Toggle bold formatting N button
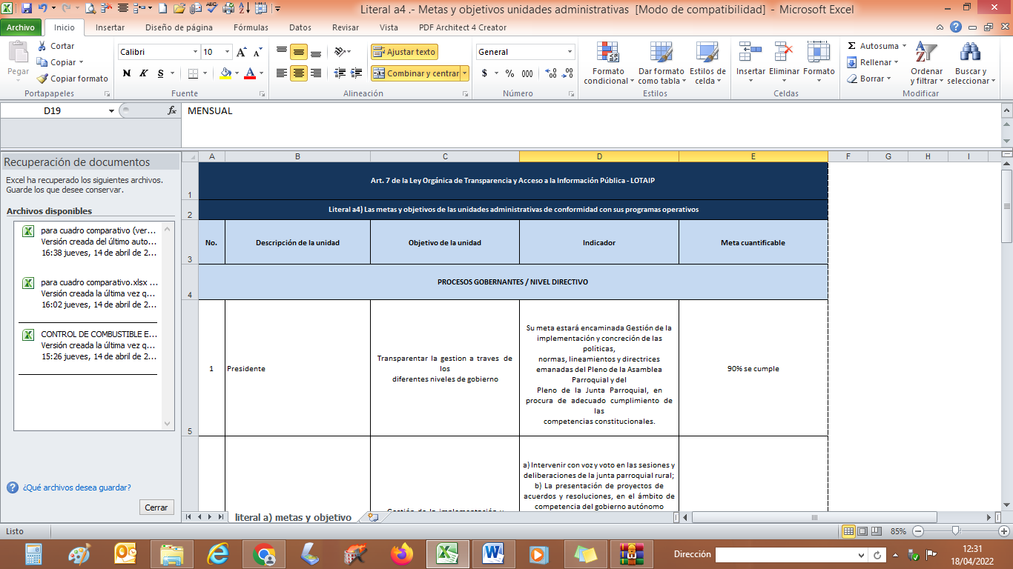 pos(127,73)
